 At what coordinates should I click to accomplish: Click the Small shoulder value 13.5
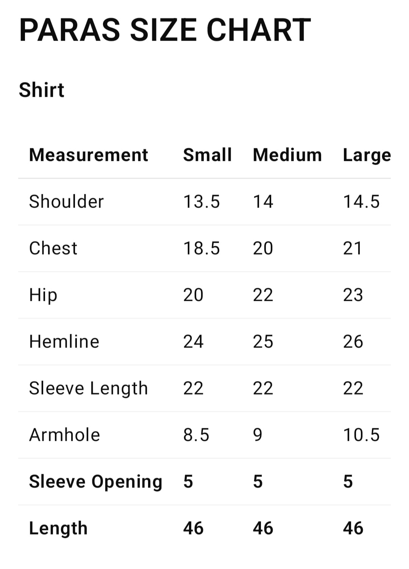pos(201,201)
